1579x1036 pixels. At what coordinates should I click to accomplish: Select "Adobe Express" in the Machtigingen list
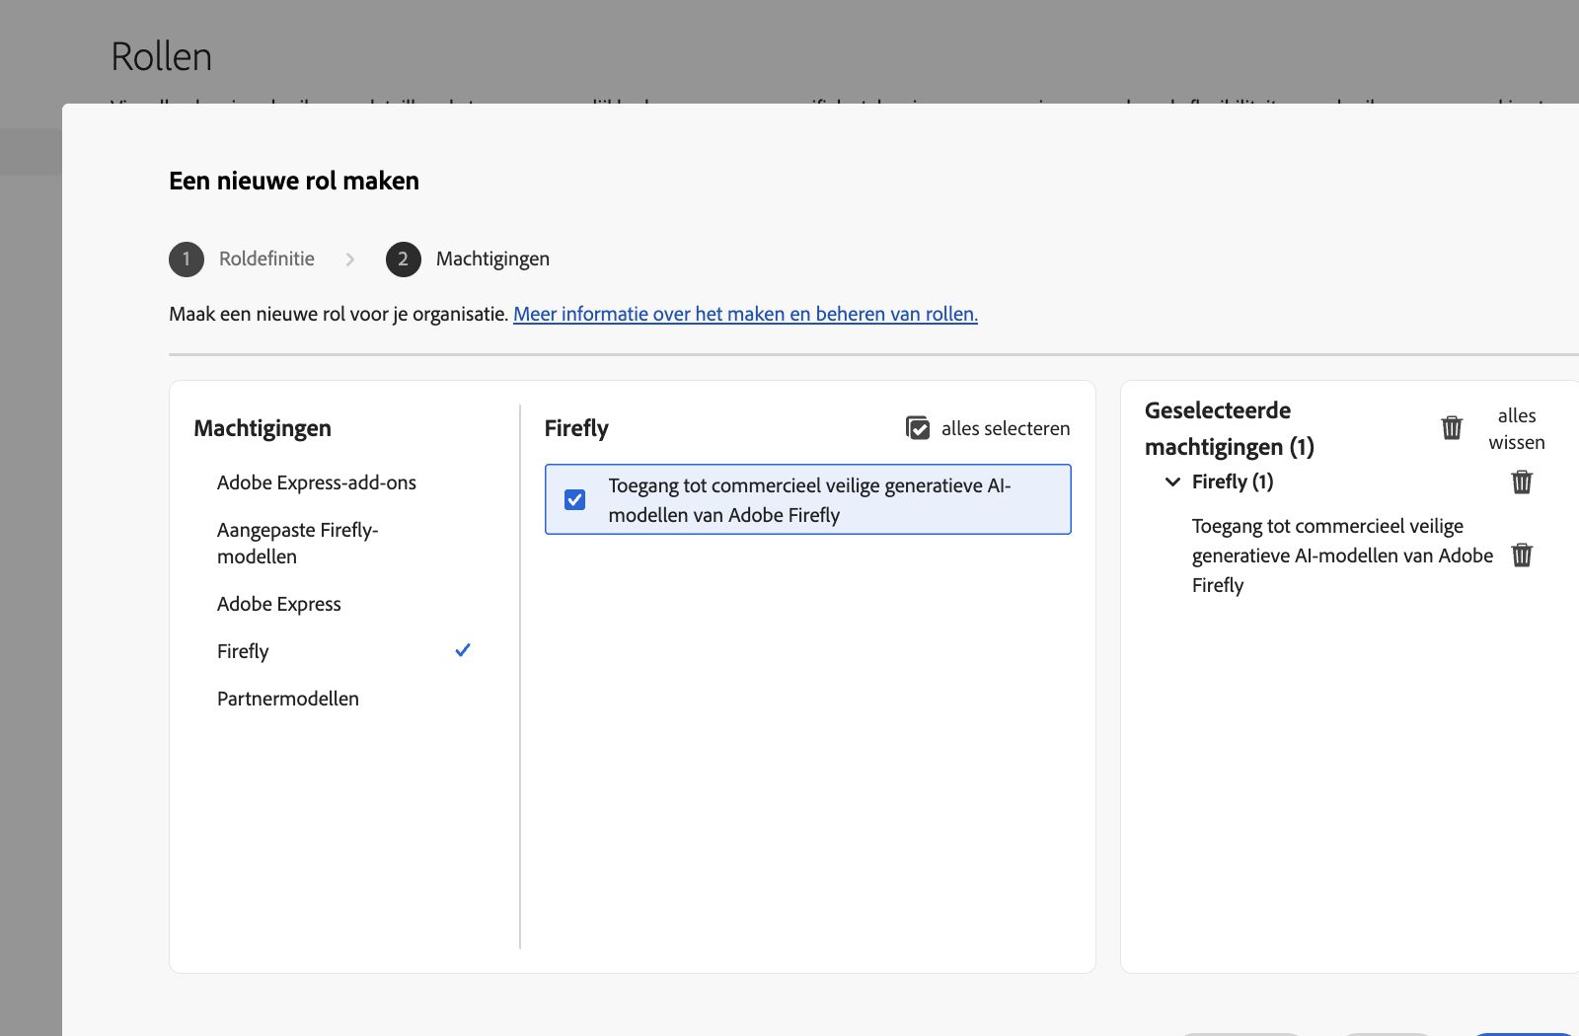pos(278,603)
